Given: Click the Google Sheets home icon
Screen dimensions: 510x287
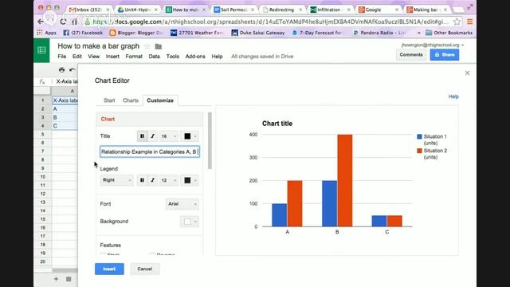Looking at the screenshot, I should click(41, 50).
